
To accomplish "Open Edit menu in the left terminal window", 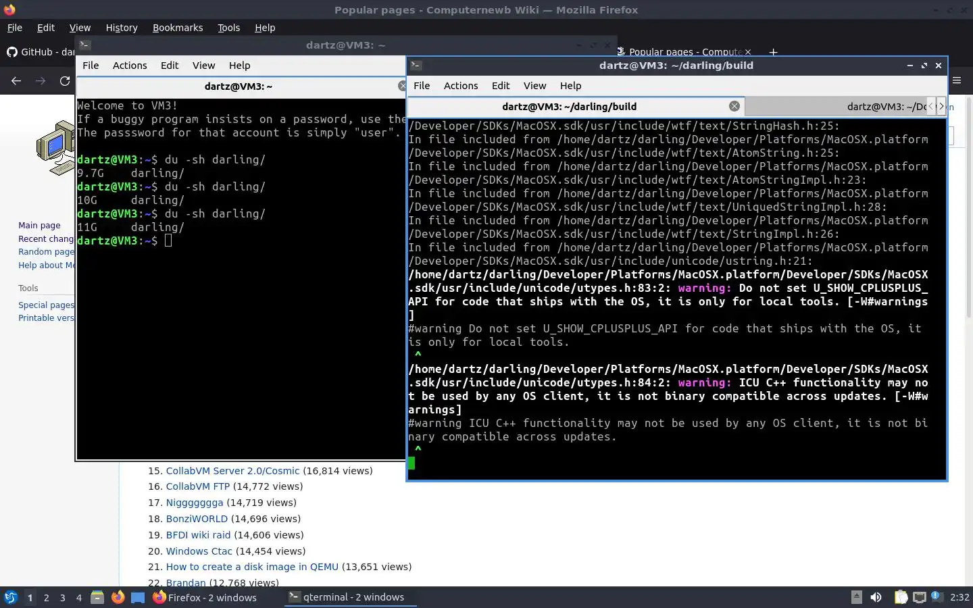I will [170, 66].
